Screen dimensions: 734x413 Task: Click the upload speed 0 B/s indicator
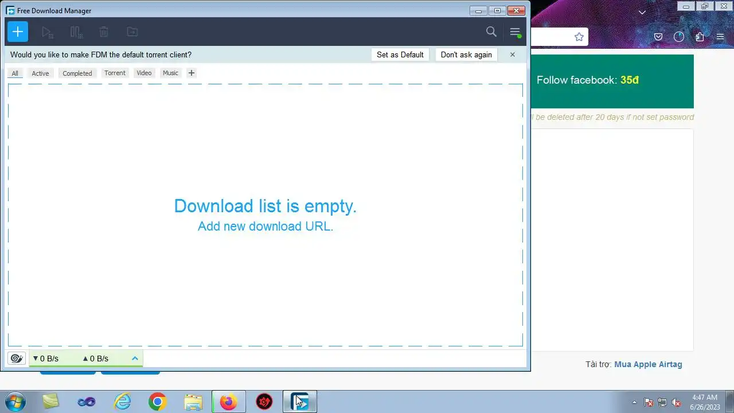[x=95, y=359]
